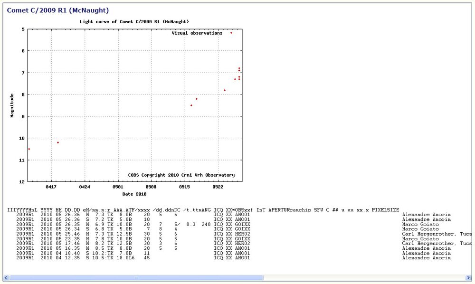This screenshot has width=475, height=284.
Task: Select the data point at magnitude 8.5
Action: click(191, 105)
